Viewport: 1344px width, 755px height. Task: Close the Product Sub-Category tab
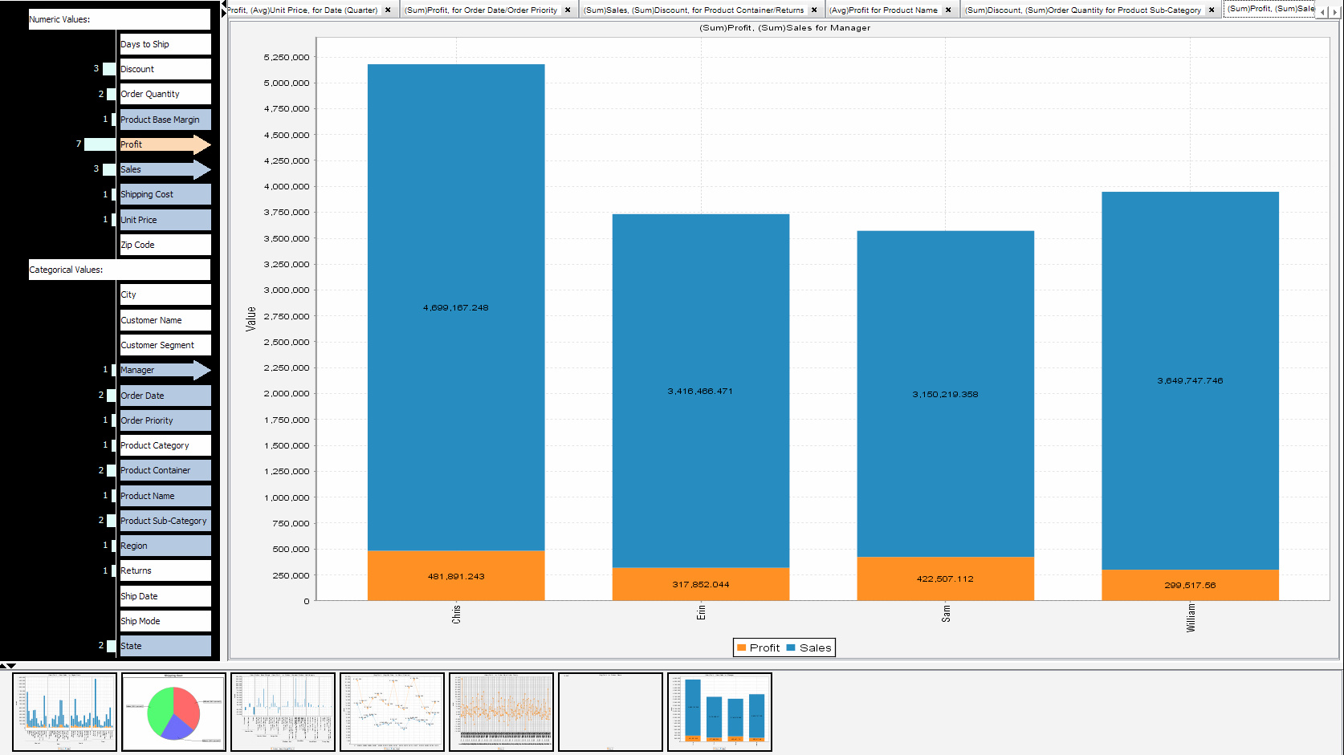click(1212, 10)
